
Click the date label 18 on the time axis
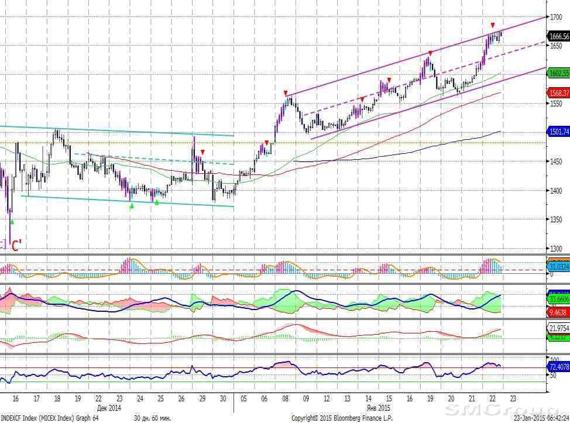(57, 398)
